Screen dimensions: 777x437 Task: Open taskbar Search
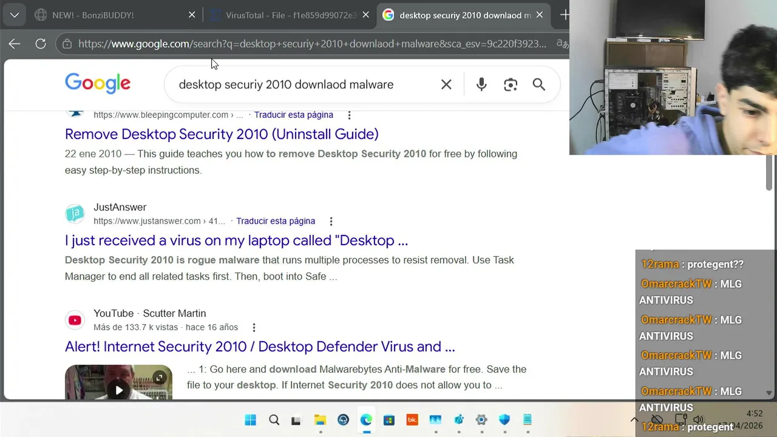(274, 420)
